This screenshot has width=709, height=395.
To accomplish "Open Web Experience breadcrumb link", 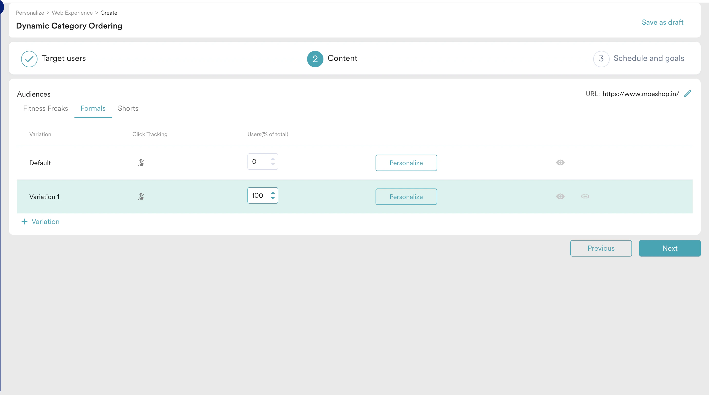I will pos(72,13).
